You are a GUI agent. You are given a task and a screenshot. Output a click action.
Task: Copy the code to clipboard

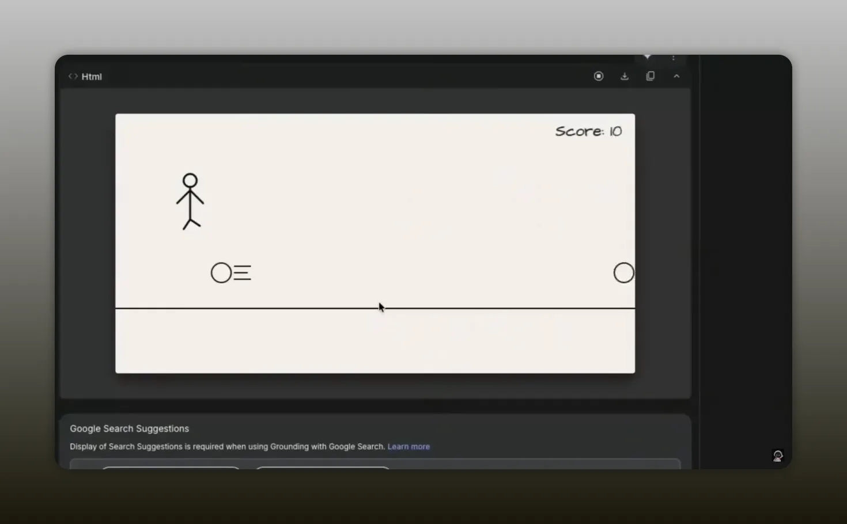point(651,75)
